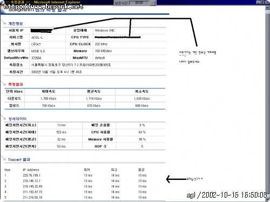Select the Tracert 결과 section heading
The image size is (270, 202).
click(x=19, y=159)
